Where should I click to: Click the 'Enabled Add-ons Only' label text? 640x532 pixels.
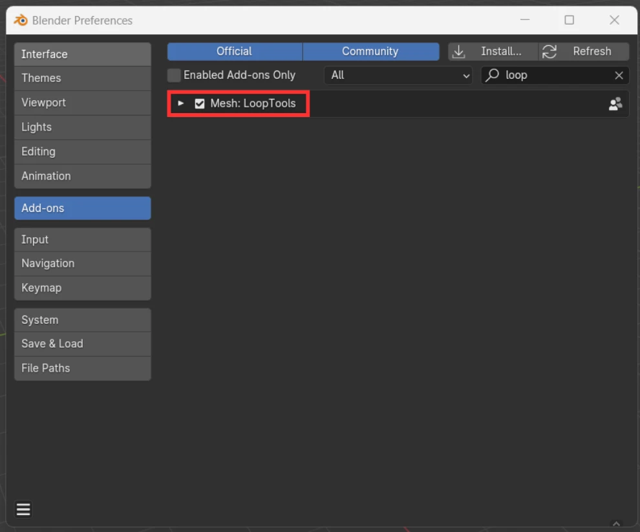click(x=239, y=75)
